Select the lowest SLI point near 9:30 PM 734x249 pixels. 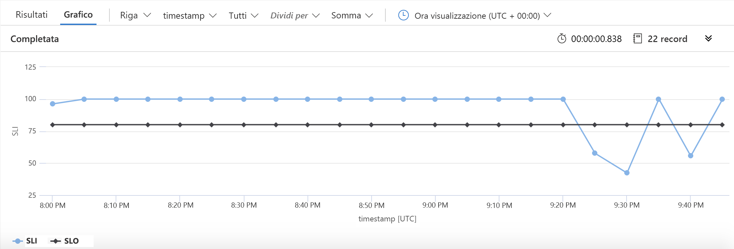tap(627, 173)
